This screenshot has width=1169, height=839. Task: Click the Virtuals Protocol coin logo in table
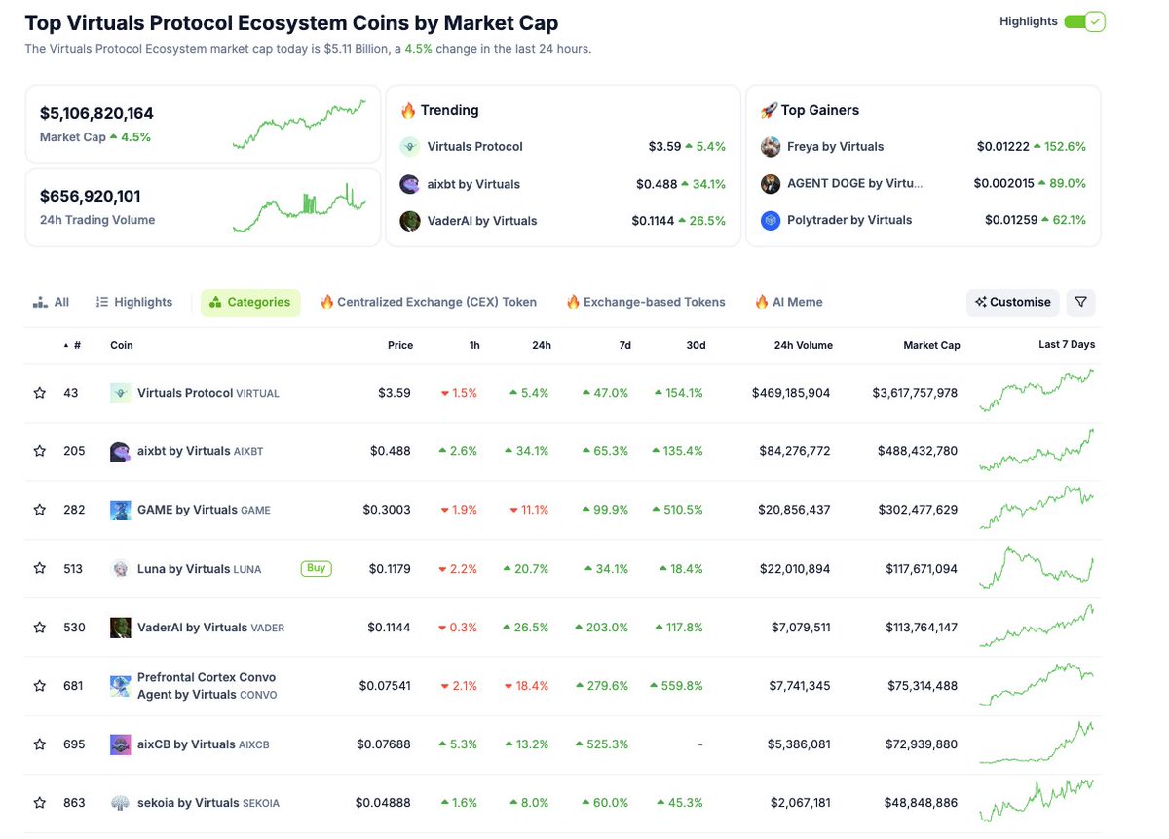120,393
